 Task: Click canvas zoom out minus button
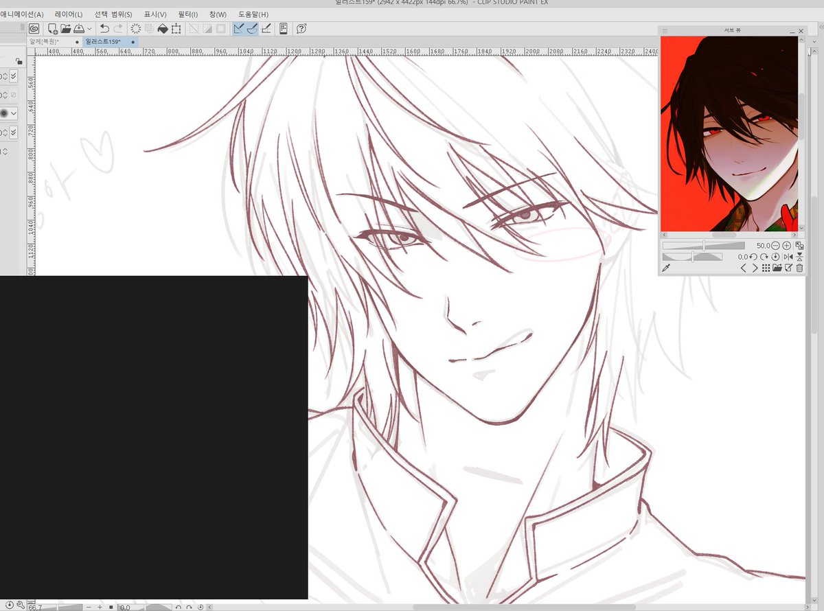89,607
